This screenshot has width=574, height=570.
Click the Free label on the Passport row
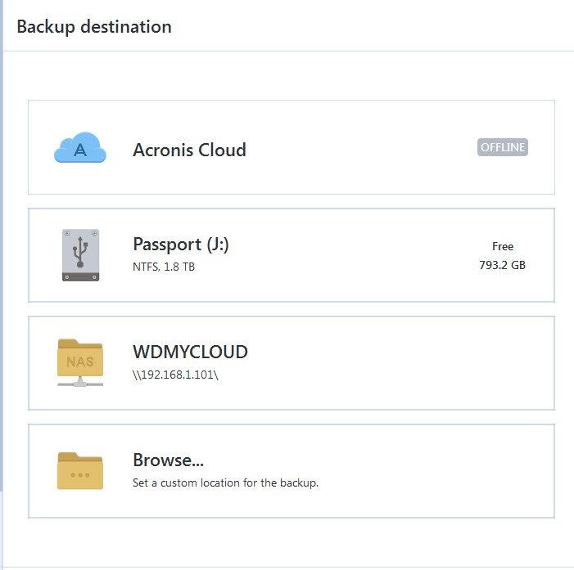(503, 246)
